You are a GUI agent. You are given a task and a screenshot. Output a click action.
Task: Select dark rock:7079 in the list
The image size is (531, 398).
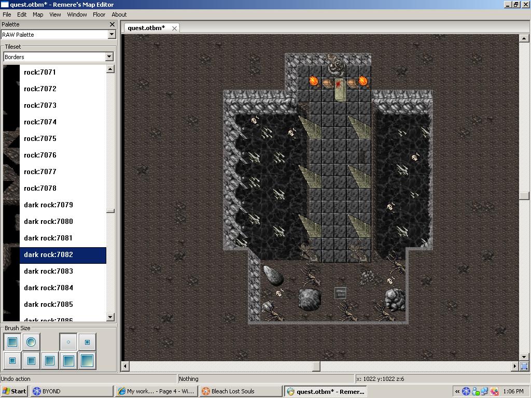pyautogui.click(x=54, y=205)
